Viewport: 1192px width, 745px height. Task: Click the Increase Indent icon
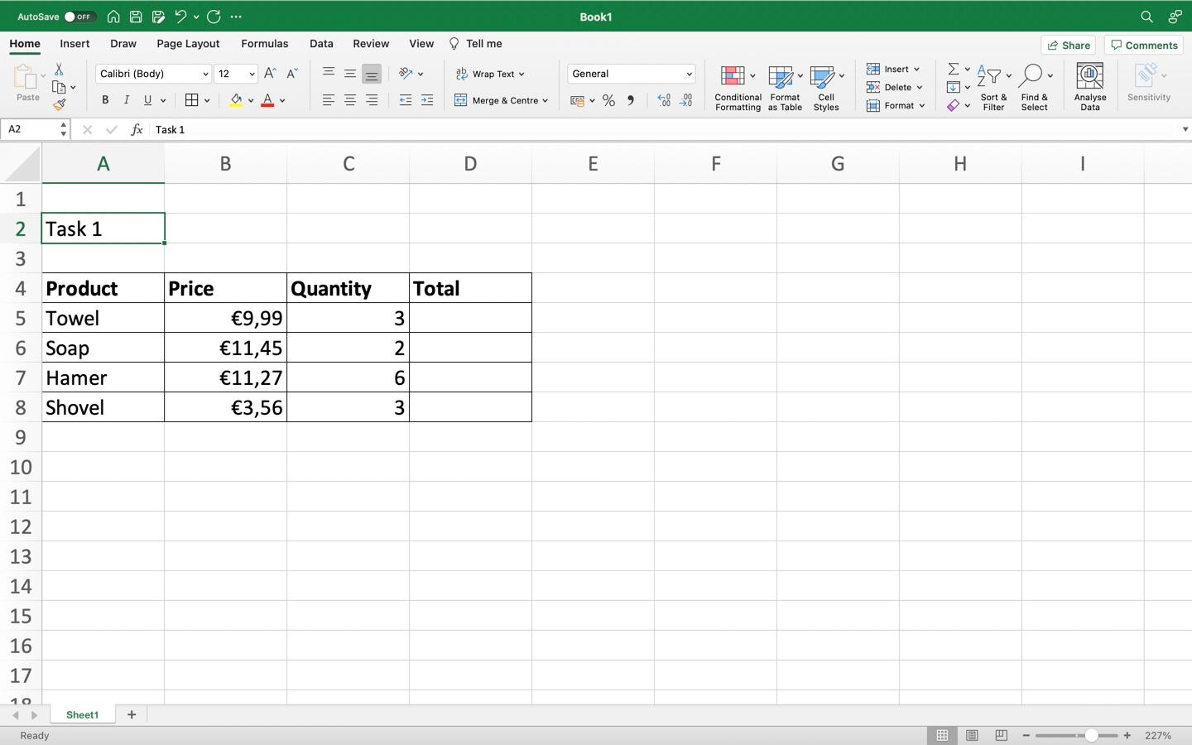tap(427, 100)
